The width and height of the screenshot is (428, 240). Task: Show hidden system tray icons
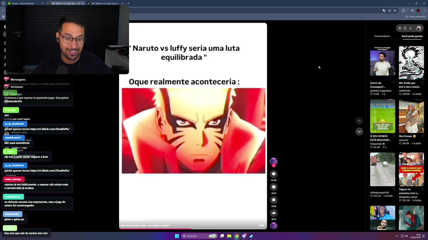397,236
